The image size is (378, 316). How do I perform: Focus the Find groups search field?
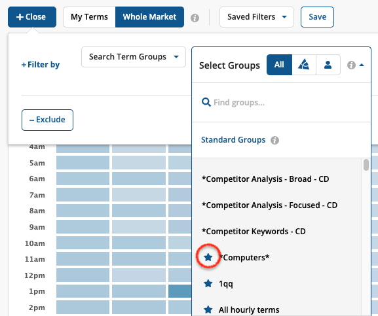click(281, 103)
